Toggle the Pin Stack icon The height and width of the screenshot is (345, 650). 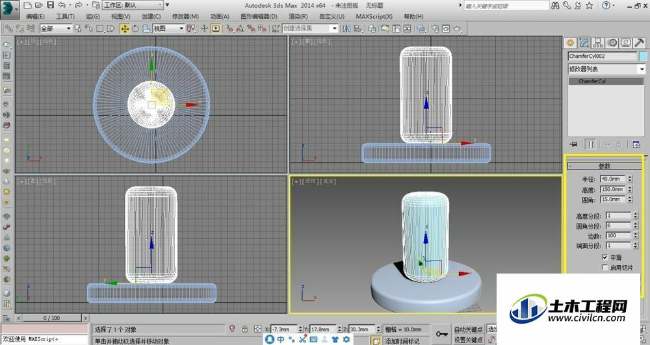coord(574,144)
